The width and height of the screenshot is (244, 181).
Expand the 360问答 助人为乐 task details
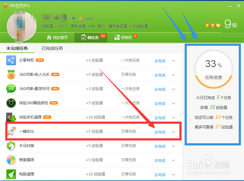point(173,75)
